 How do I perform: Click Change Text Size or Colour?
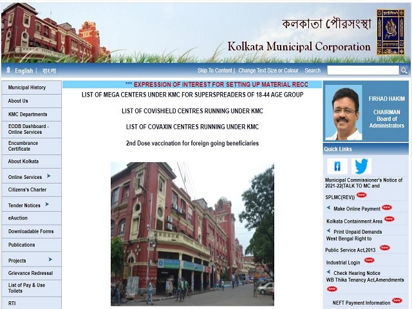268,70
